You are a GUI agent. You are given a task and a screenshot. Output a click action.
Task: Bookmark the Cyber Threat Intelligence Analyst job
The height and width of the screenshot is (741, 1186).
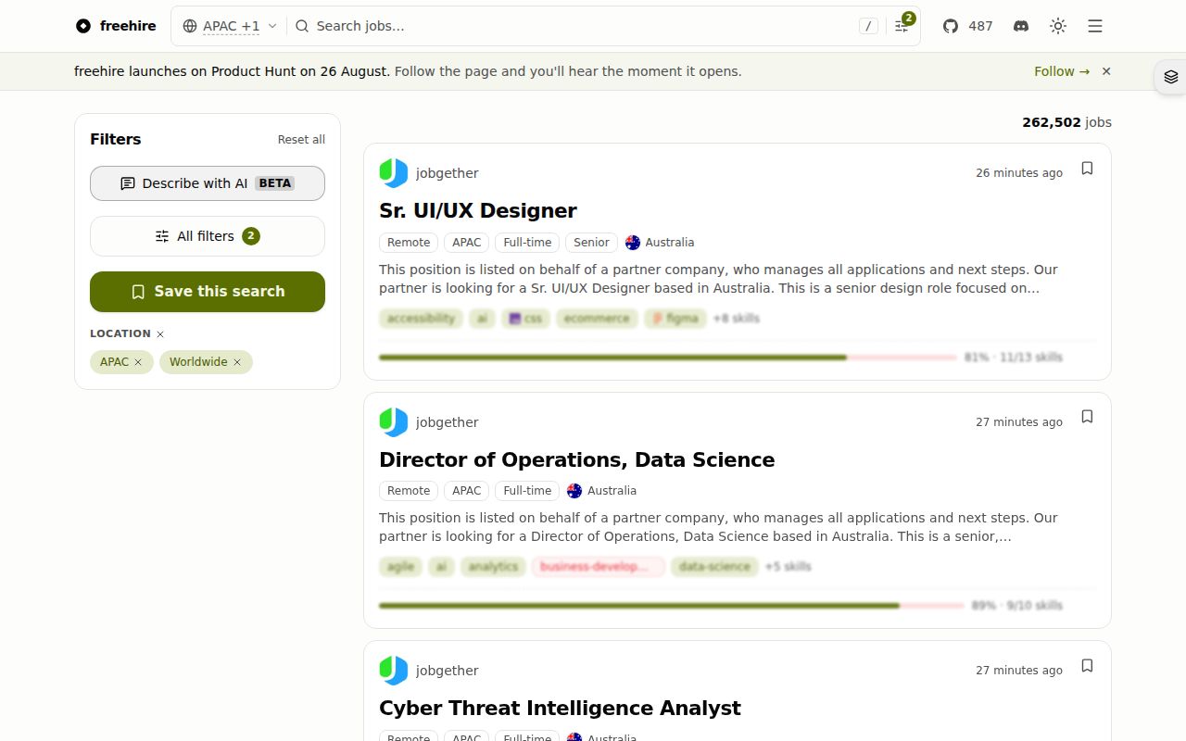[x=1087, y=666]
